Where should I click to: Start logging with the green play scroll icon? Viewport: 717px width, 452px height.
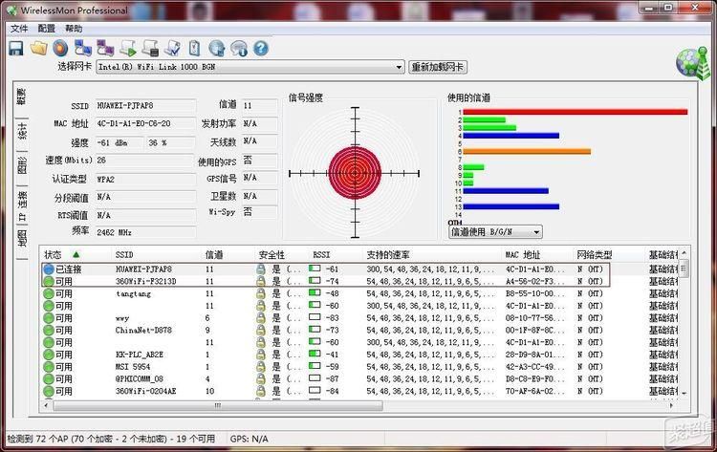(128, 48)
